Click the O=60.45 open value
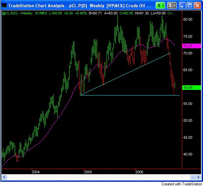Viewport: 203px width, 186px height. pos(126,13)
